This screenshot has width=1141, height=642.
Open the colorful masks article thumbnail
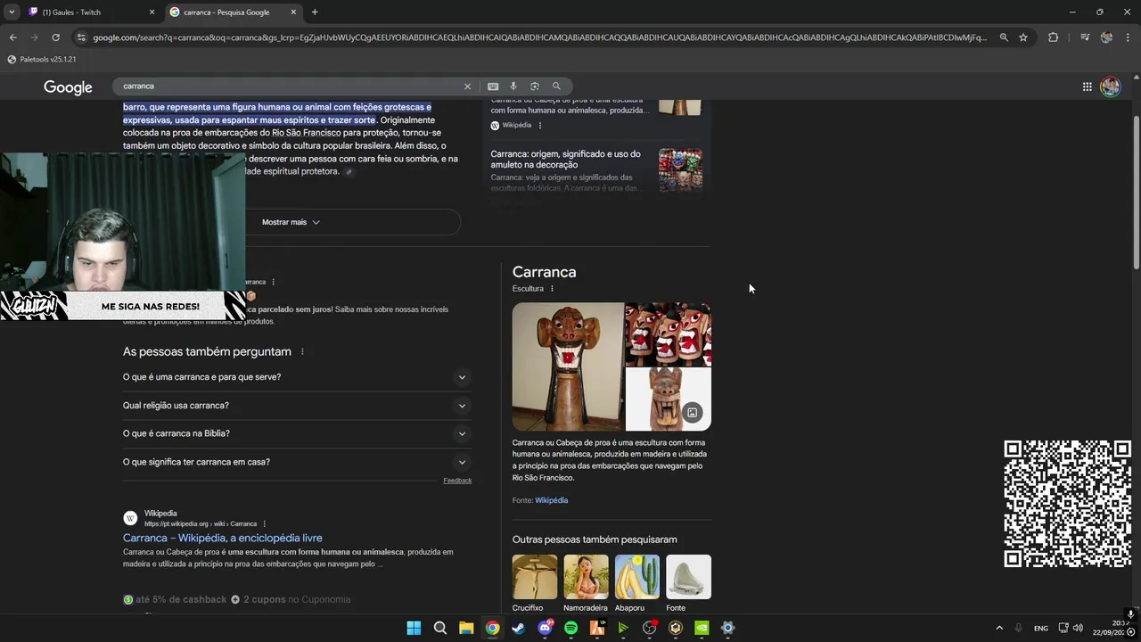680,169
